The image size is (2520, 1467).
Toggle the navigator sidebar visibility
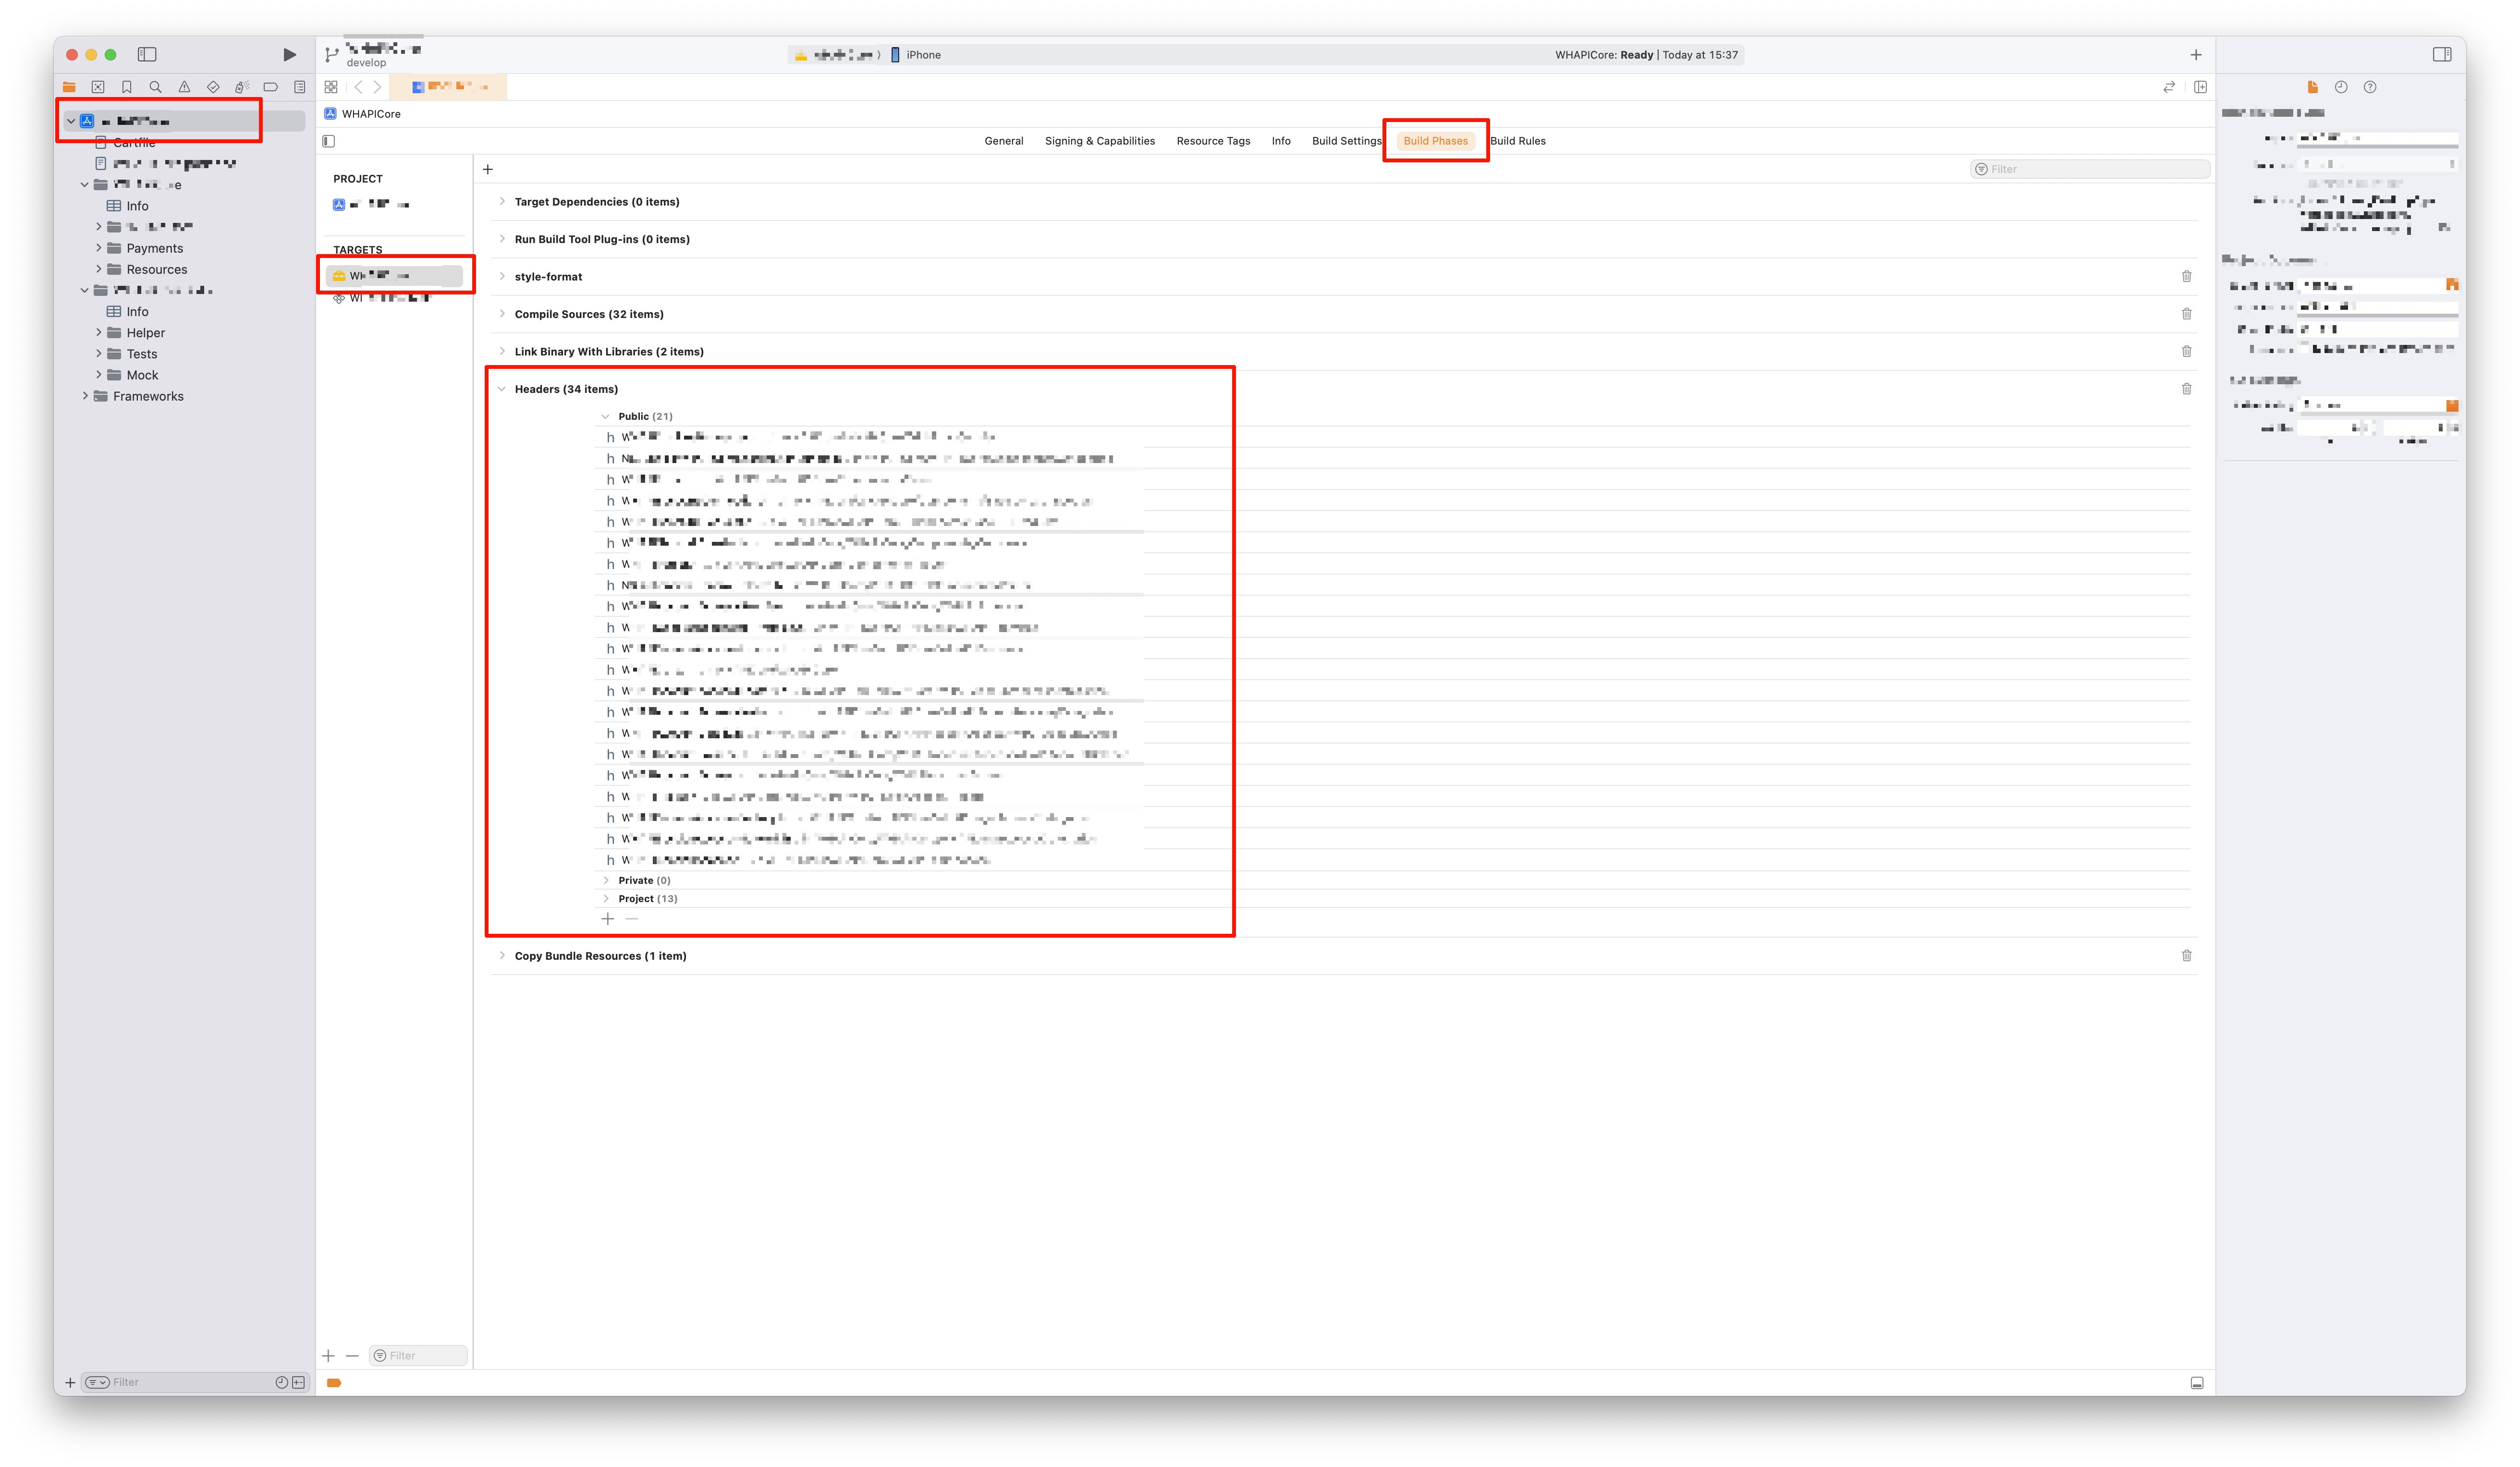pyautogui.click(x=147, y=54)
